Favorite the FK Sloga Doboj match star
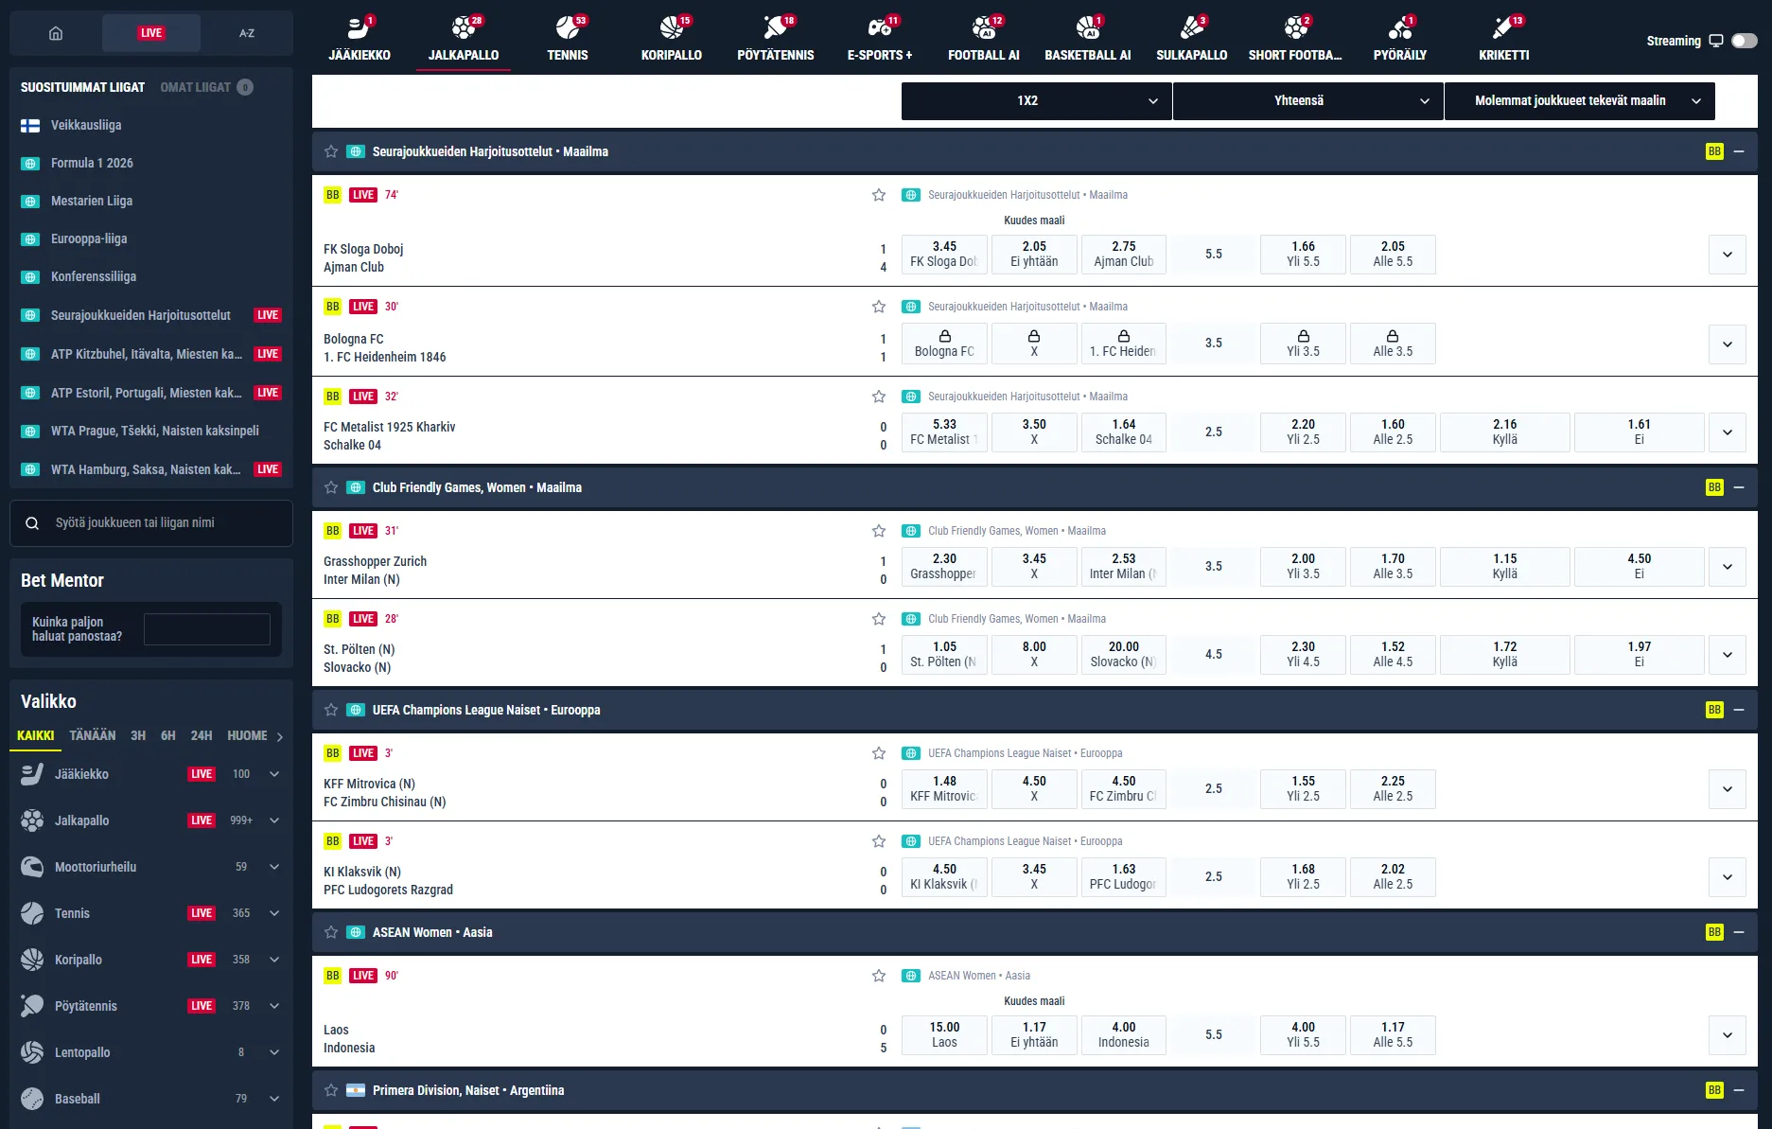 click(x=879, y=195)
